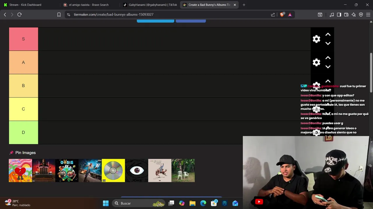Move the B tier row up

coord(328,81)
